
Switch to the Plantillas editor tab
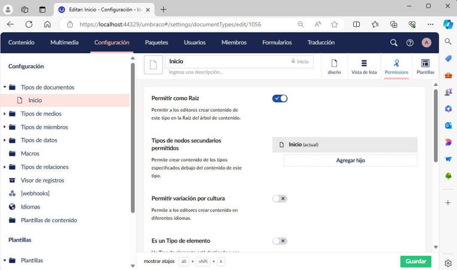(x=425, y=66)
